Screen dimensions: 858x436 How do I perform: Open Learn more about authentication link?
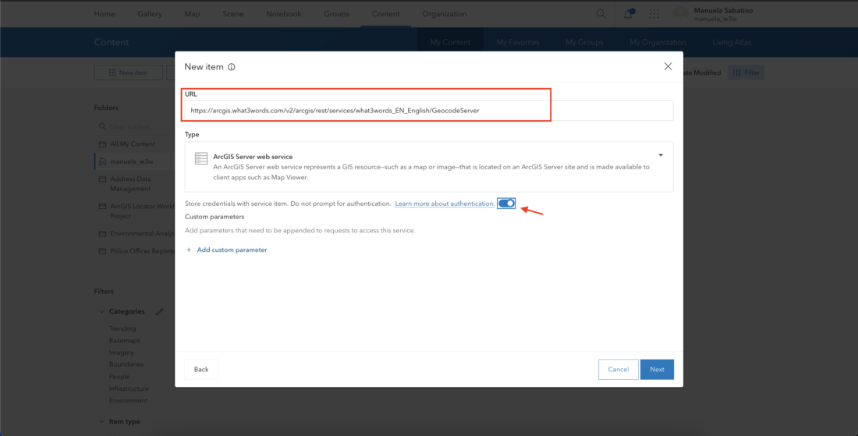[x=445, y=204]
